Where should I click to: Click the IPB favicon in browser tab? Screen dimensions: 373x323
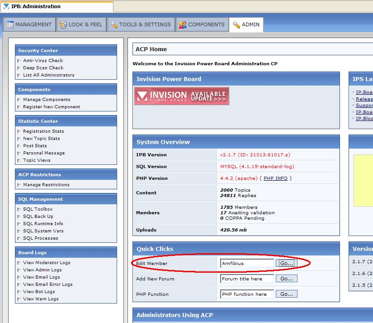pyautogui.click(x=6, y=6)
